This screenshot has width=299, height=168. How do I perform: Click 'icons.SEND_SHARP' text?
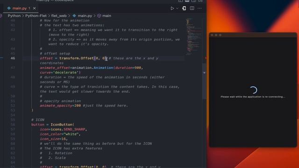68,129
